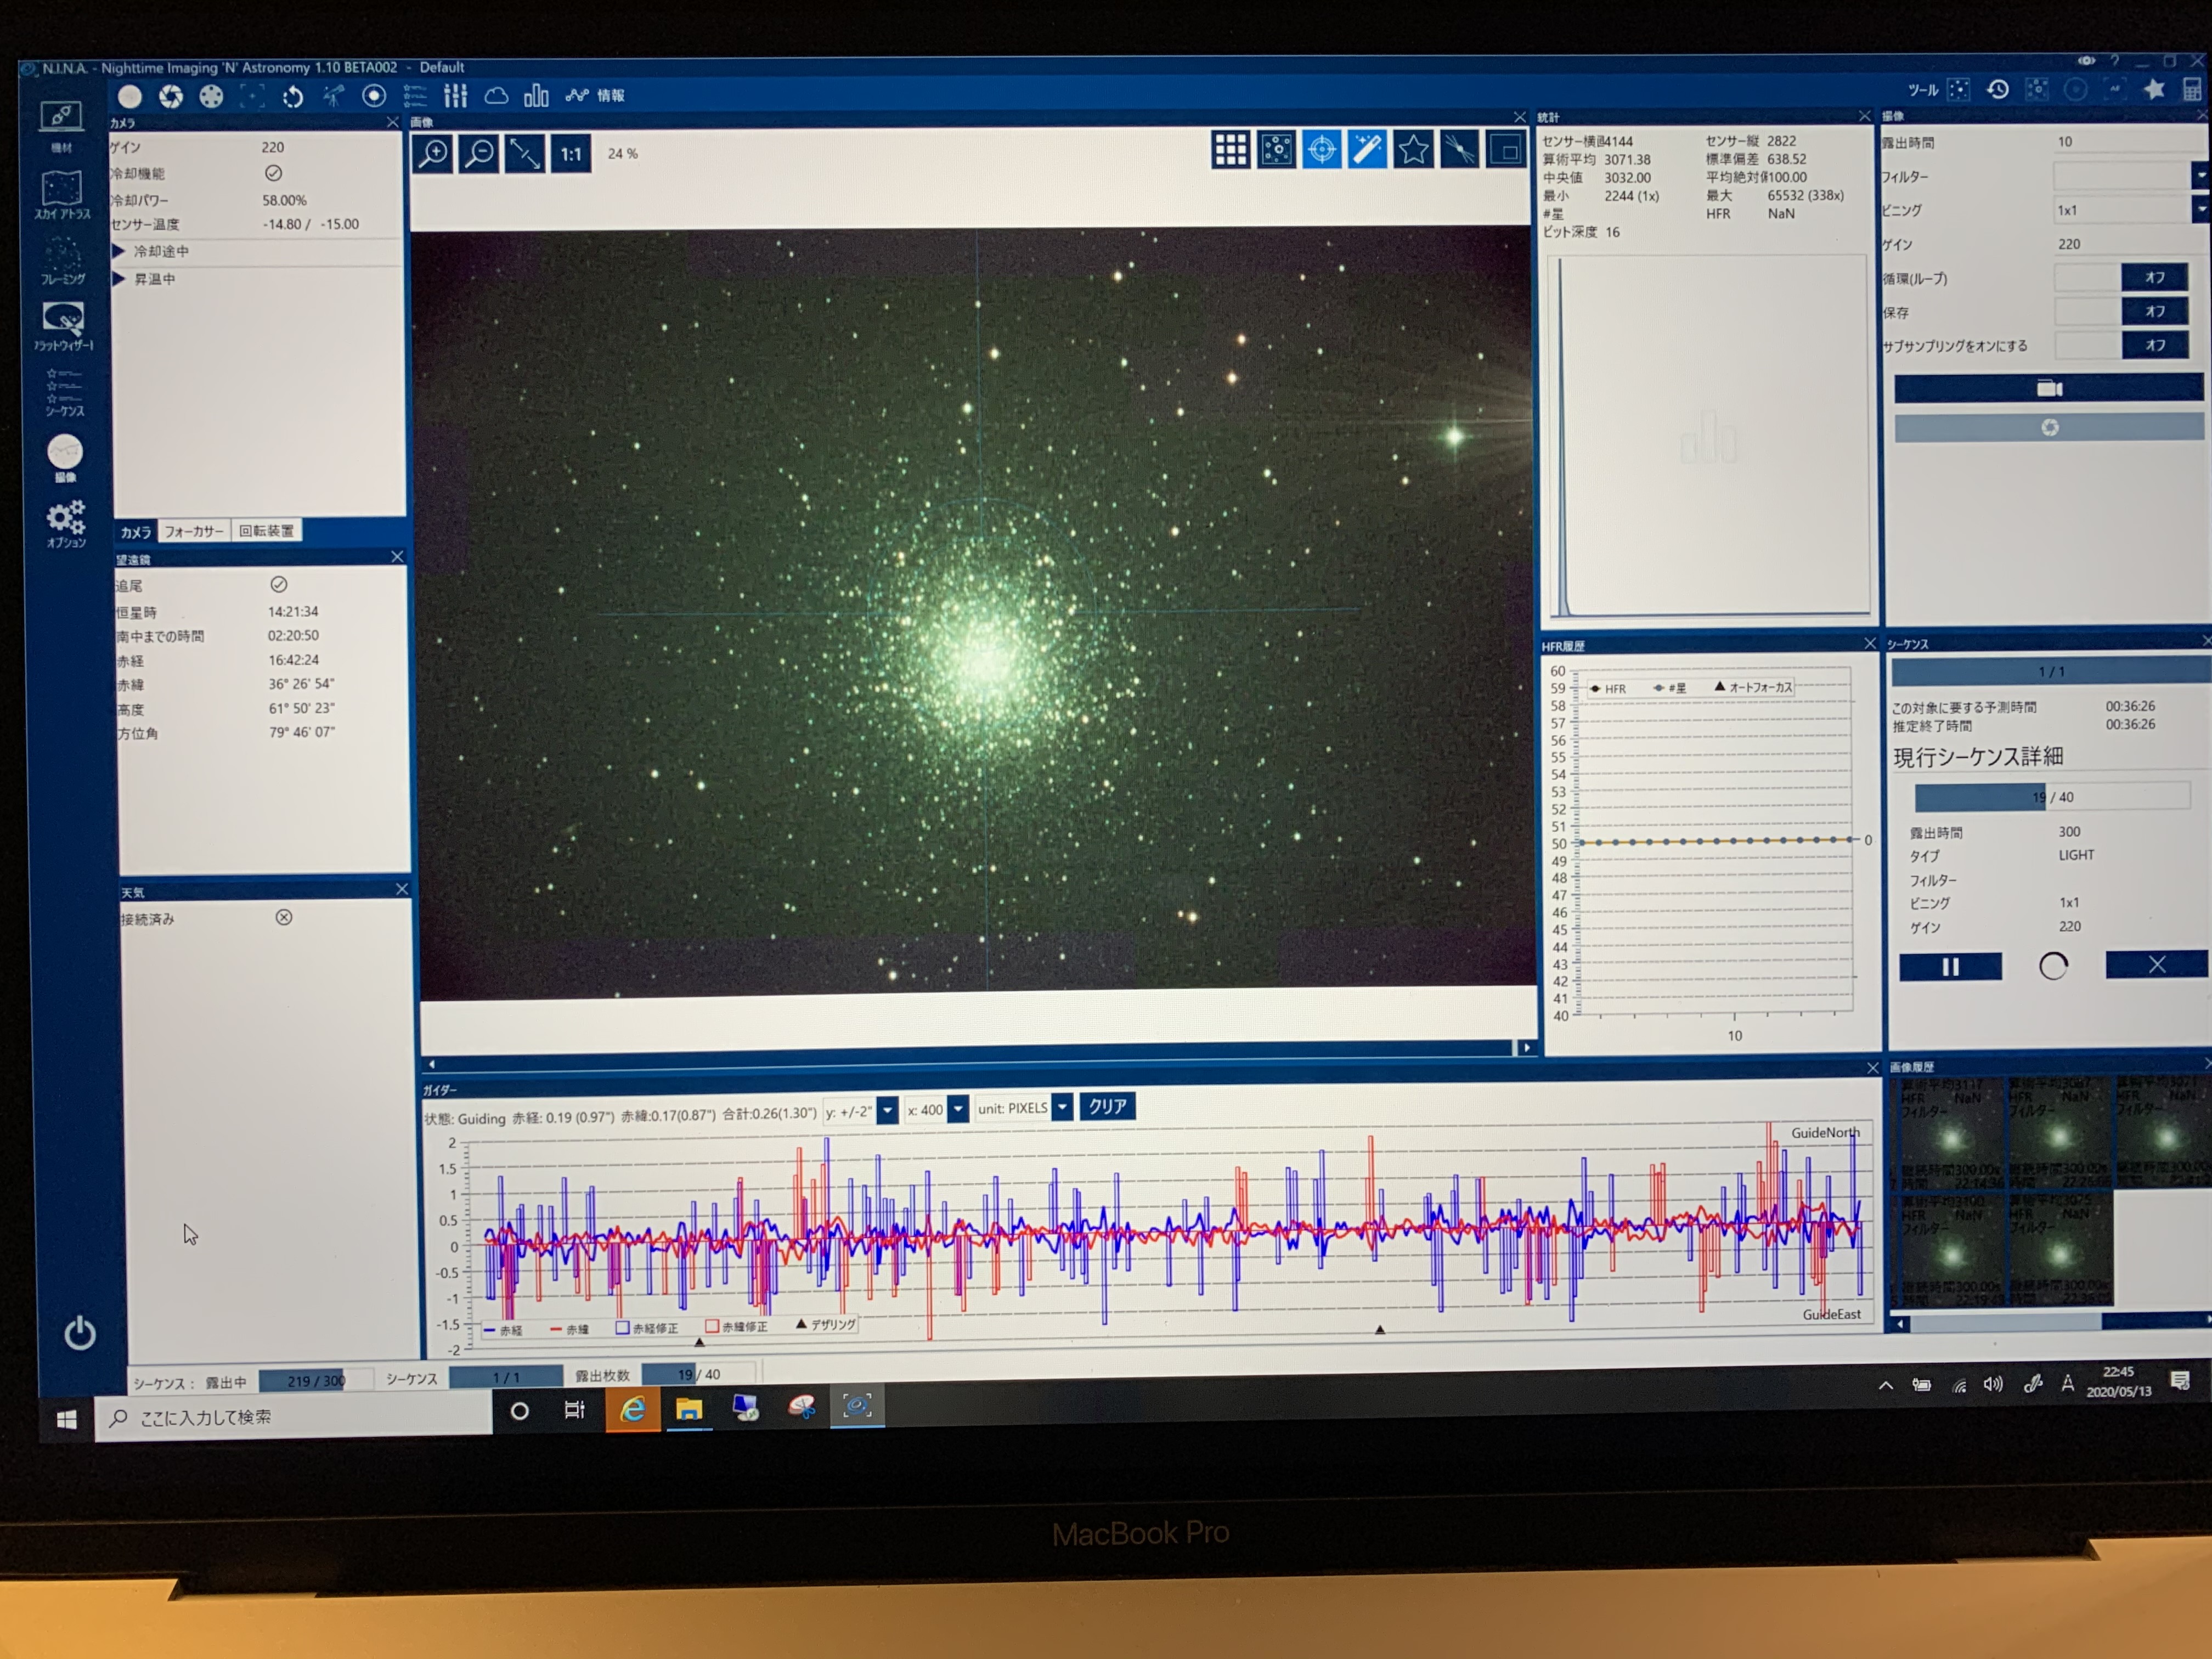Toggle the auto-stretch wand icon
The image size is (2212, 1659).
coord(1367,150)
